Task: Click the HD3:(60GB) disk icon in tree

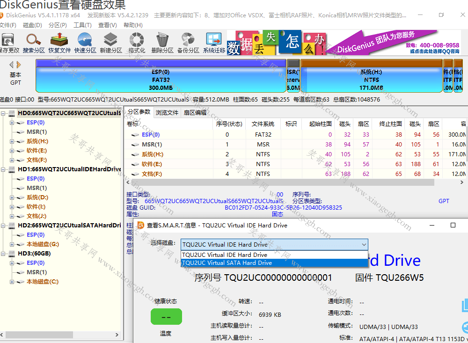Action: (x=12, y=254)
